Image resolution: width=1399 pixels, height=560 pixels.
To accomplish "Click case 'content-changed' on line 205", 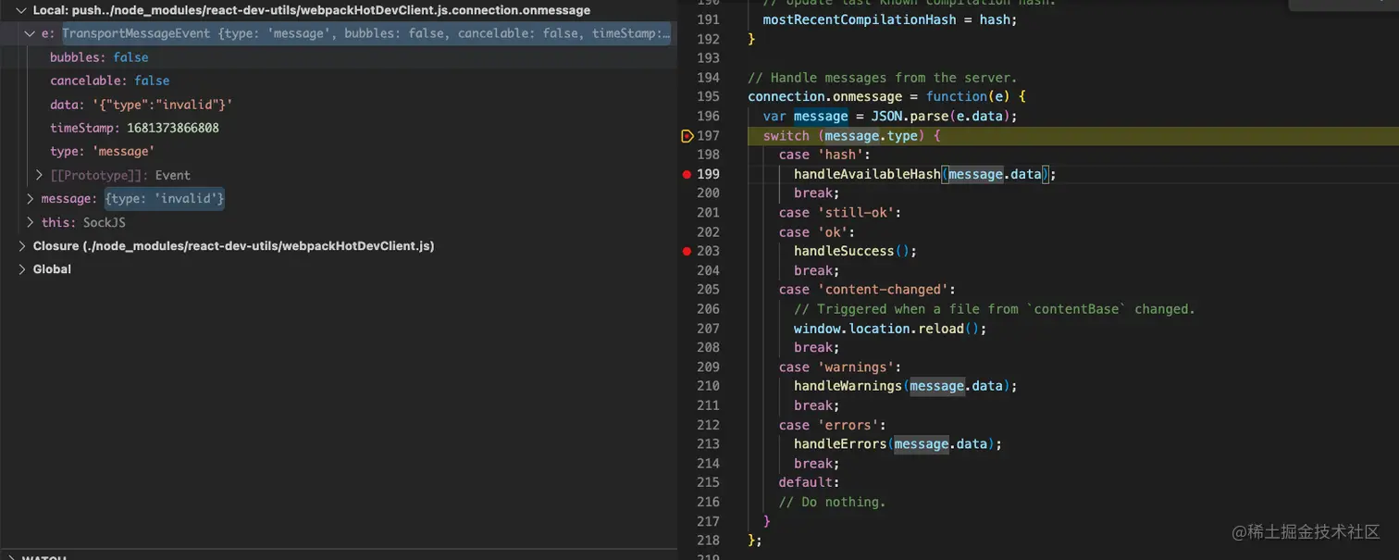I will click(867, 290).
